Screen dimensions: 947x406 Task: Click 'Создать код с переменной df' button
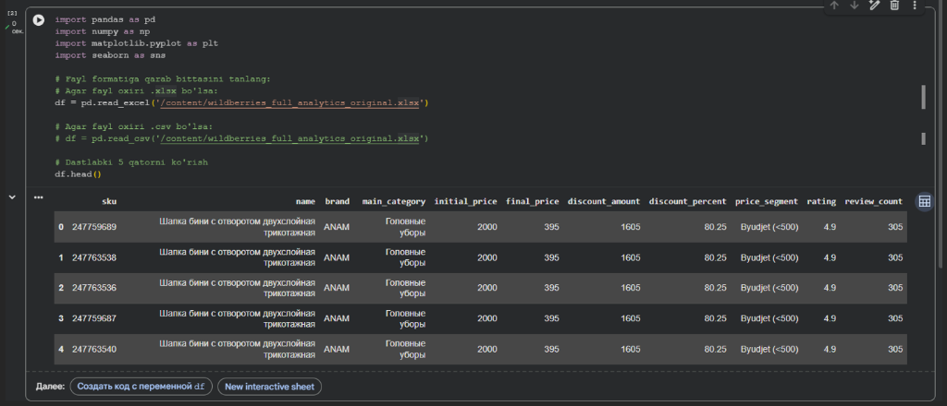(141, 387)
